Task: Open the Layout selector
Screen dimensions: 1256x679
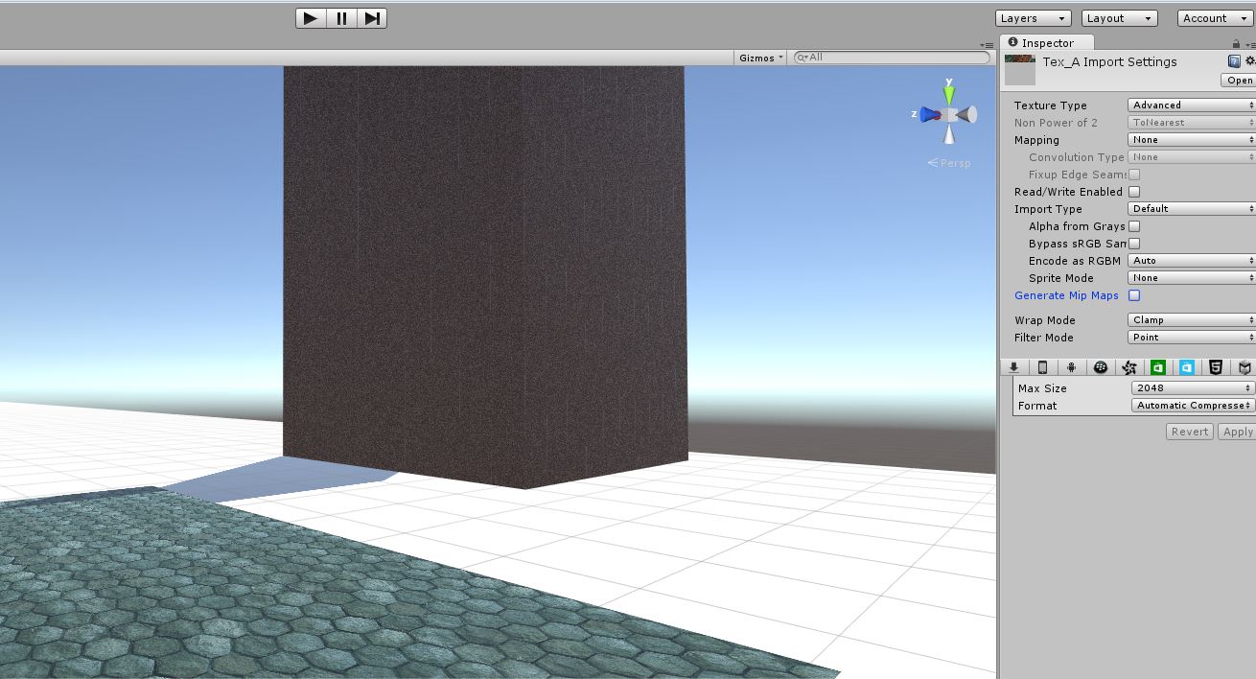Action: click(x=1118, y=17)
